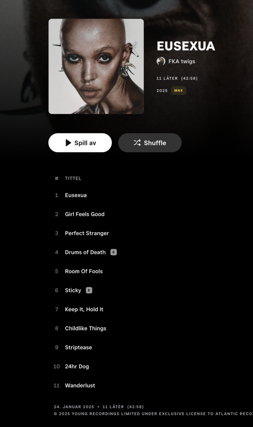Select the final track Wanderlust

pyautogui.click(x=80, y=385)
